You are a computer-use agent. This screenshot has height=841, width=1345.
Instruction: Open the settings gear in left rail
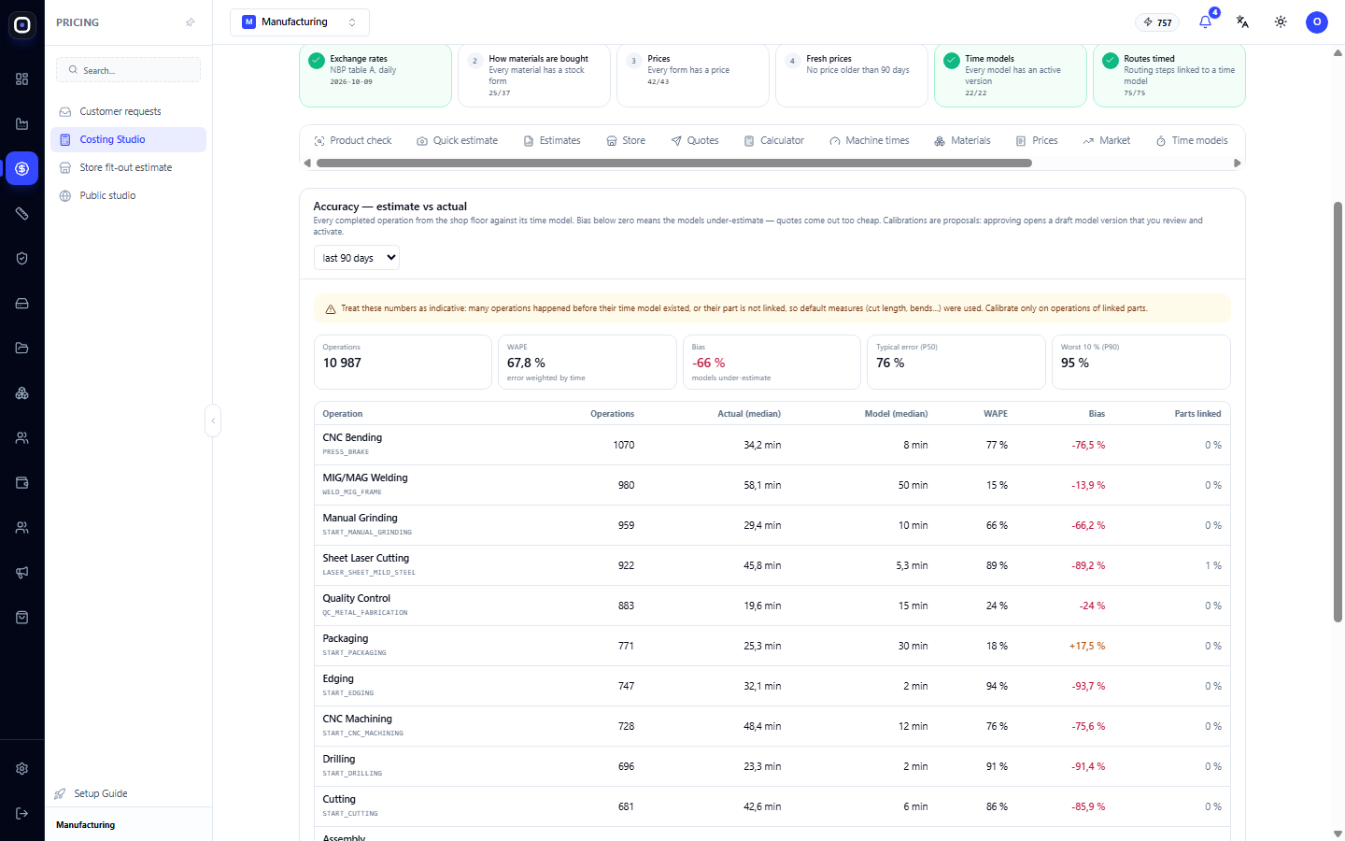click(x=21, y=769)
